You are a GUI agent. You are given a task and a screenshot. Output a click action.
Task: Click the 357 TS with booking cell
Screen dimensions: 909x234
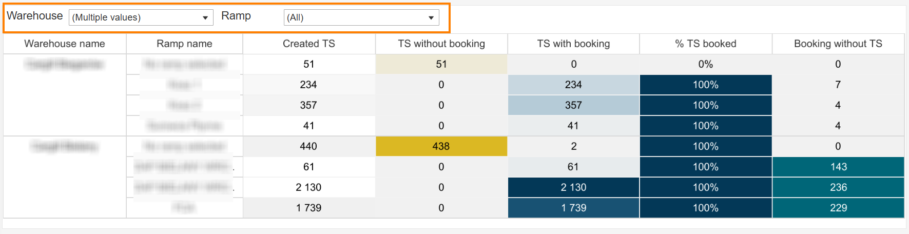(x=573, y=105)
